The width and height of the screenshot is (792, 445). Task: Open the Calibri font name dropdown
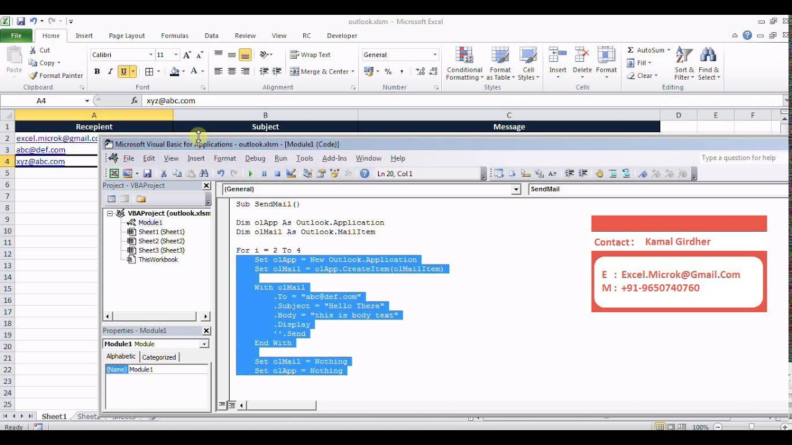(150, 55)
